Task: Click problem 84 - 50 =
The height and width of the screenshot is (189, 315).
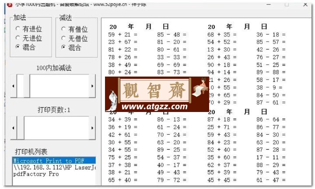Action: click(271, 95)
